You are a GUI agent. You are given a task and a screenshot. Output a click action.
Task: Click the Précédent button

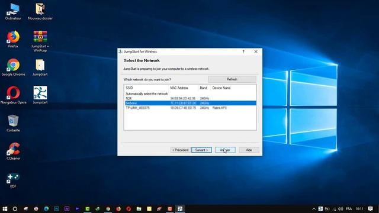tap(181, 150)
